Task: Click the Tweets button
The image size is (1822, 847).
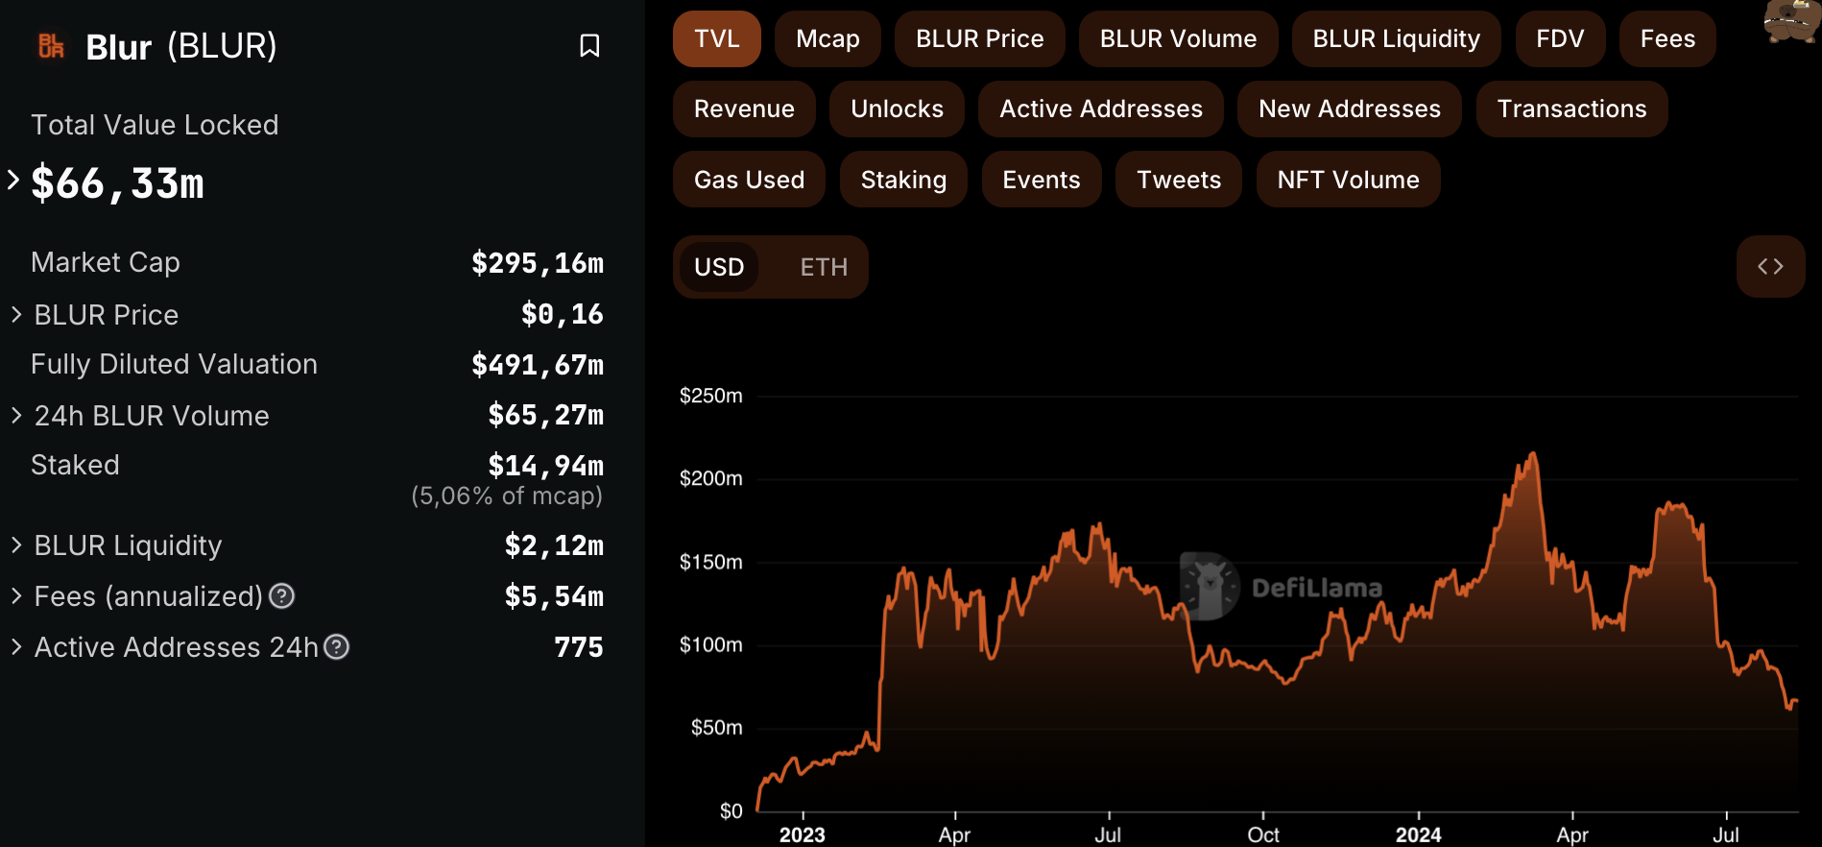Action: [1178, 180]
